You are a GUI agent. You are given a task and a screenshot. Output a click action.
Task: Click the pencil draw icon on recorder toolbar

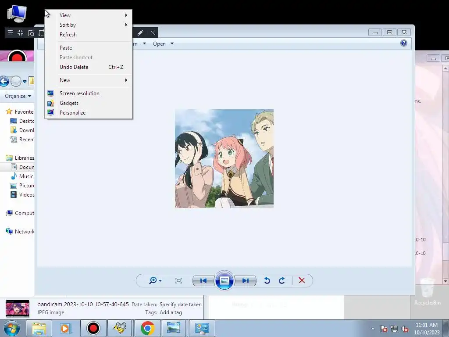(140, 32)
